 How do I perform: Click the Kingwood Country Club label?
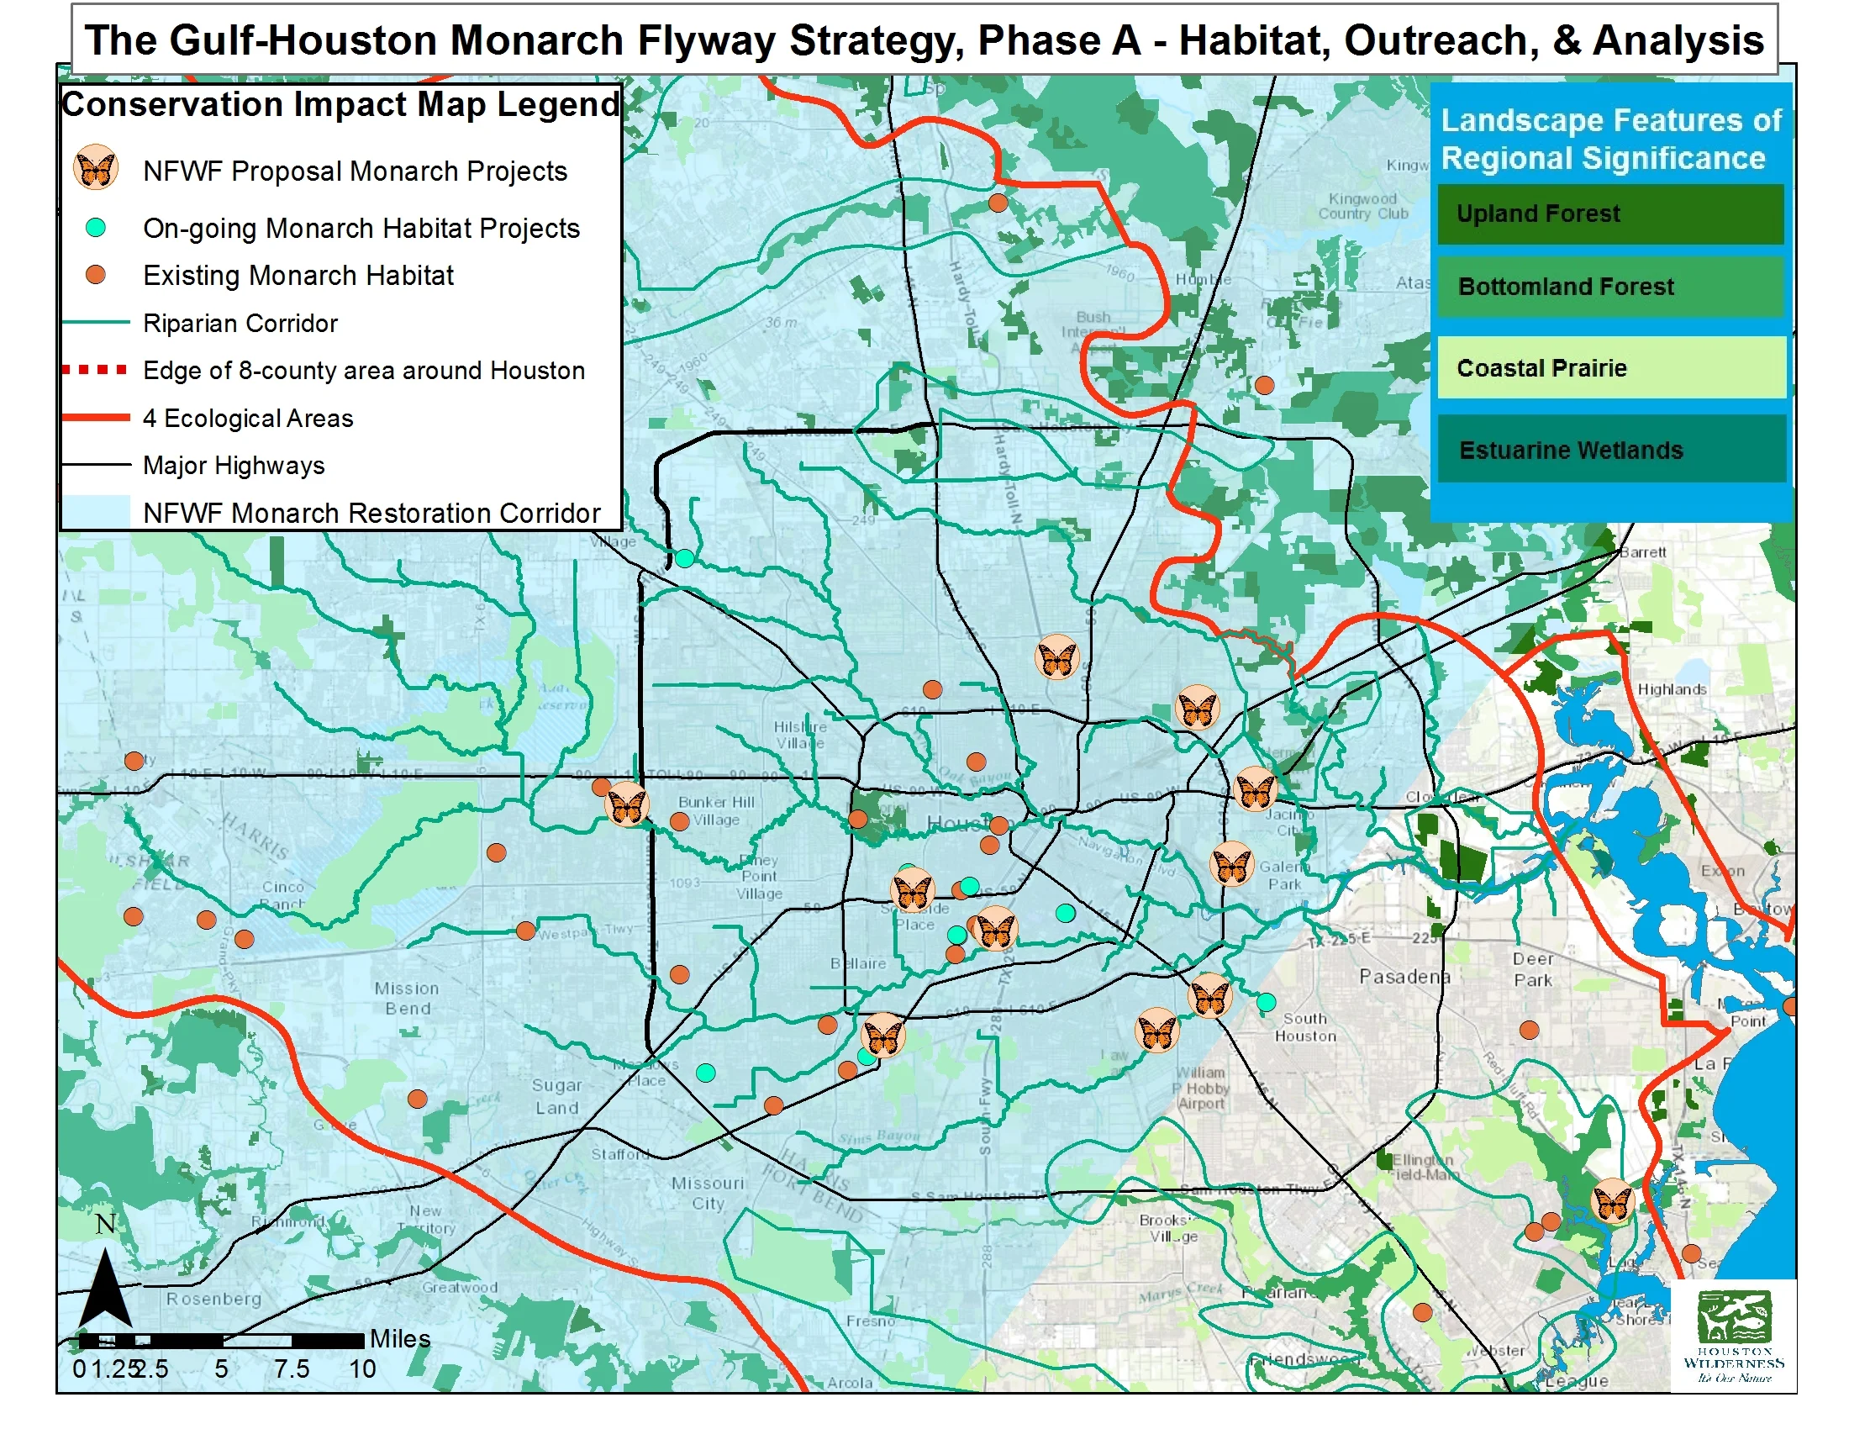coord(1362,206)
